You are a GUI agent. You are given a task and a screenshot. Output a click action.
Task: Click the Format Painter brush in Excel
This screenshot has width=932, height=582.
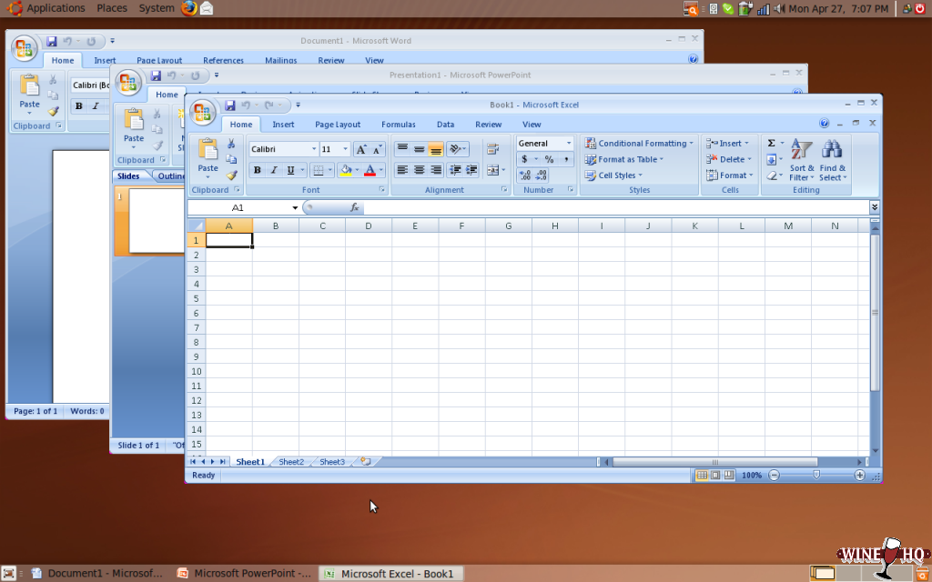click(231, 175)
